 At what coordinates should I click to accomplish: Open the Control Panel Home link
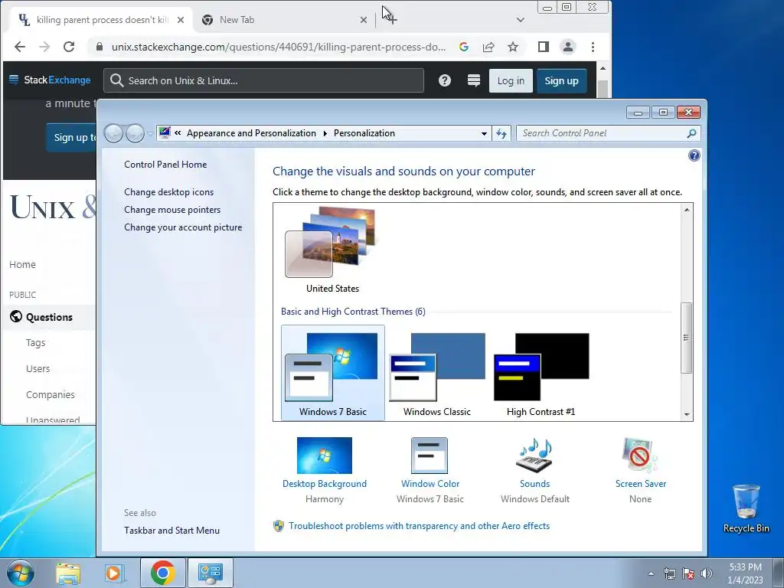tap(165, 165)
